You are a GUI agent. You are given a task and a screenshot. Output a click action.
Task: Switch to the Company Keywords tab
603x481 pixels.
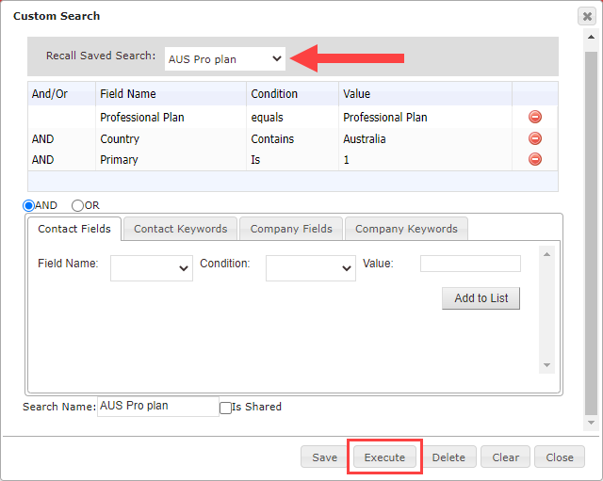pos(406,229)
